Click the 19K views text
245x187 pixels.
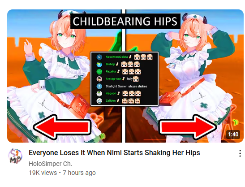[43, 173]
